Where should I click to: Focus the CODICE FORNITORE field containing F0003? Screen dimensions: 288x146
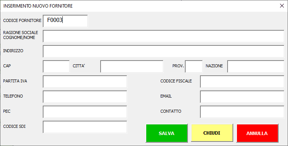[65, 21]
